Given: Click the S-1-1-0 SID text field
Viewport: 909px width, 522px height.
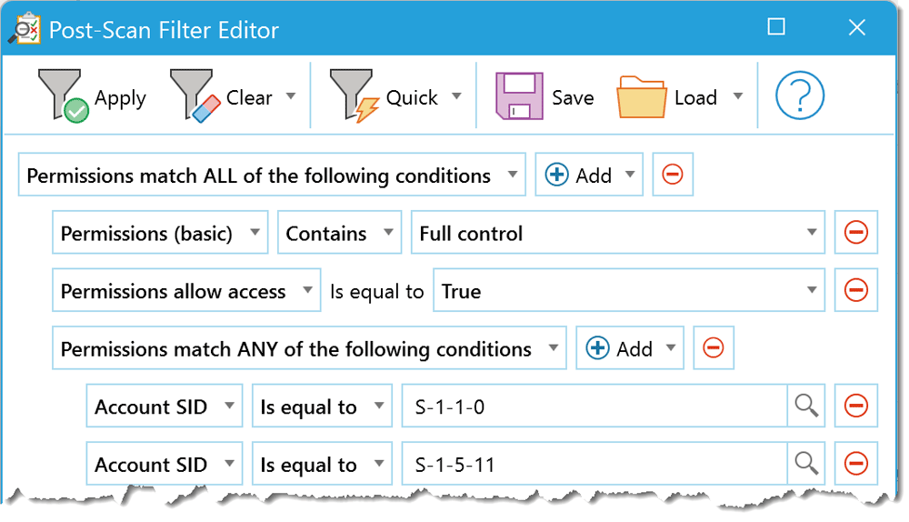Looking at the screenshot, I should pyautogui.click(x=594, y=406).
